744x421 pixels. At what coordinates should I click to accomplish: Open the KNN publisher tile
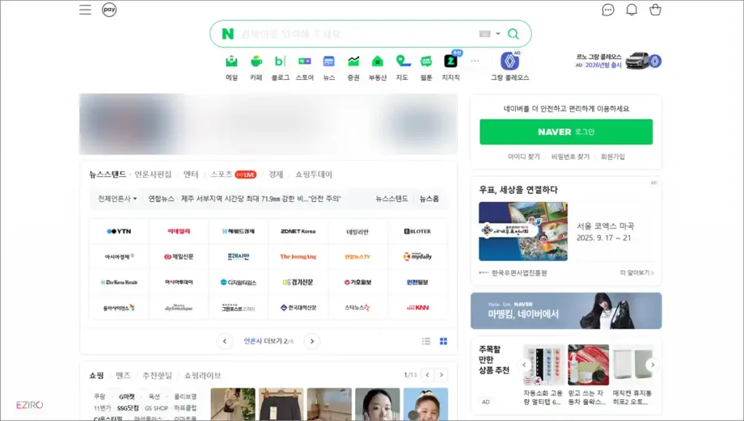[x=418, y=308]
